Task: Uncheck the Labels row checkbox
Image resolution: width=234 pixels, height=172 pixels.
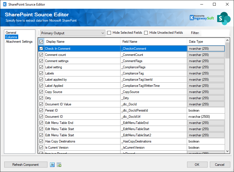Action: point(41,73)
